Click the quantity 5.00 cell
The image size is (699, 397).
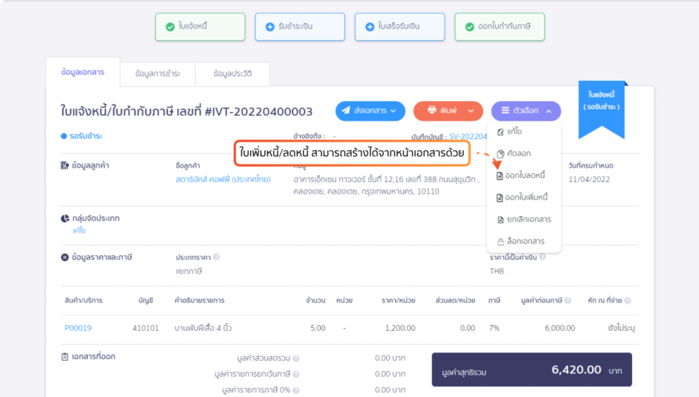317,328
